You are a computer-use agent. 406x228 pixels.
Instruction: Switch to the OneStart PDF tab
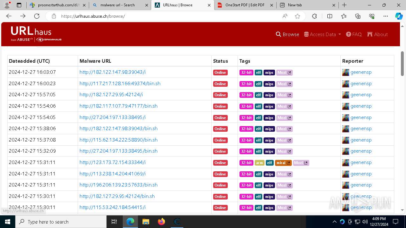(x=245, y=5)
